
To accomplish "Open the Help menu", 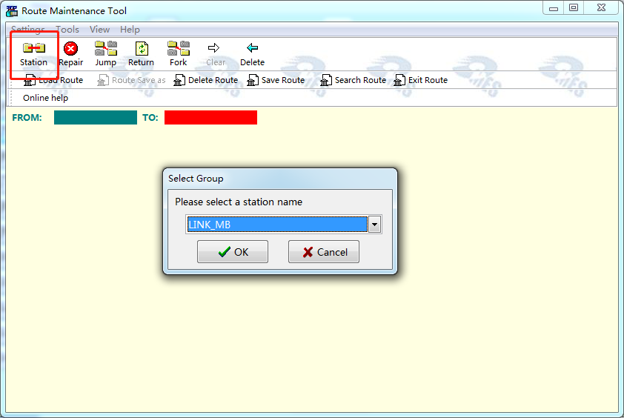I will [130, 30].
